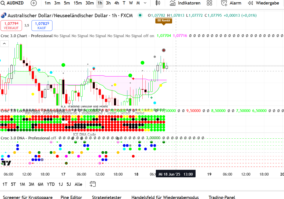
Task: Collapse the indicator legend chevron
Action: click(4, 44)
